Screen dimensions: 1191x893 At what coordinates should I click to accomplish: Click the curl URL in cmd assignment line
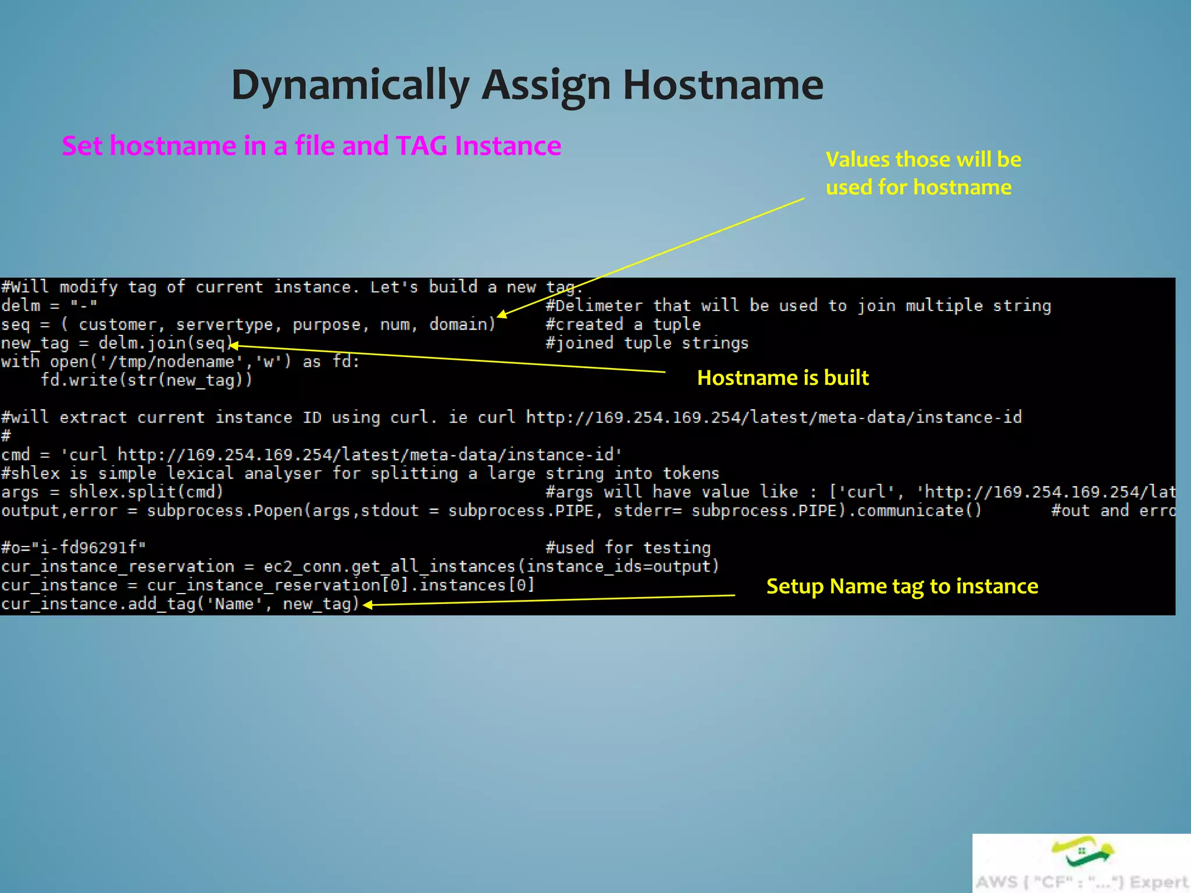pos(366,455)
